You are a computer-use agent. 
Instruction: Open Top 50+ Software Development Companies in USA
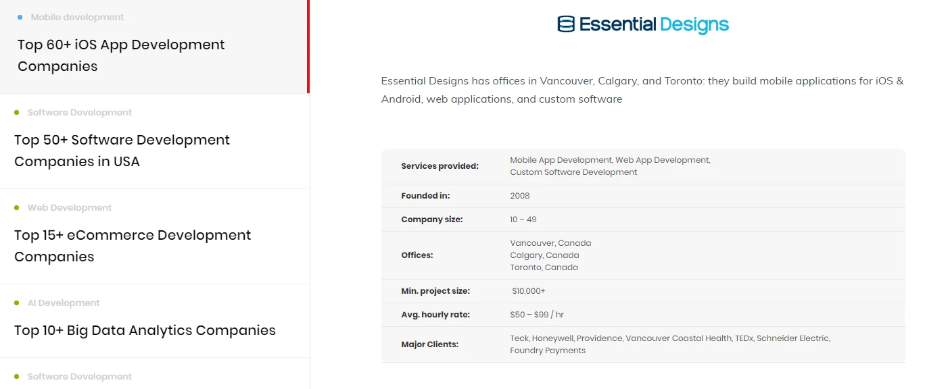(122, 151)
